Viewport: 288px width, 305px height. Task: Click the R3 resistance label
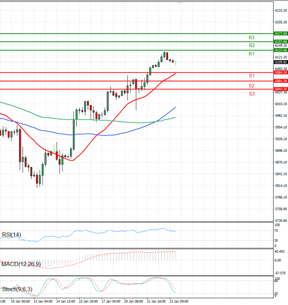click(x=252, y=37)
